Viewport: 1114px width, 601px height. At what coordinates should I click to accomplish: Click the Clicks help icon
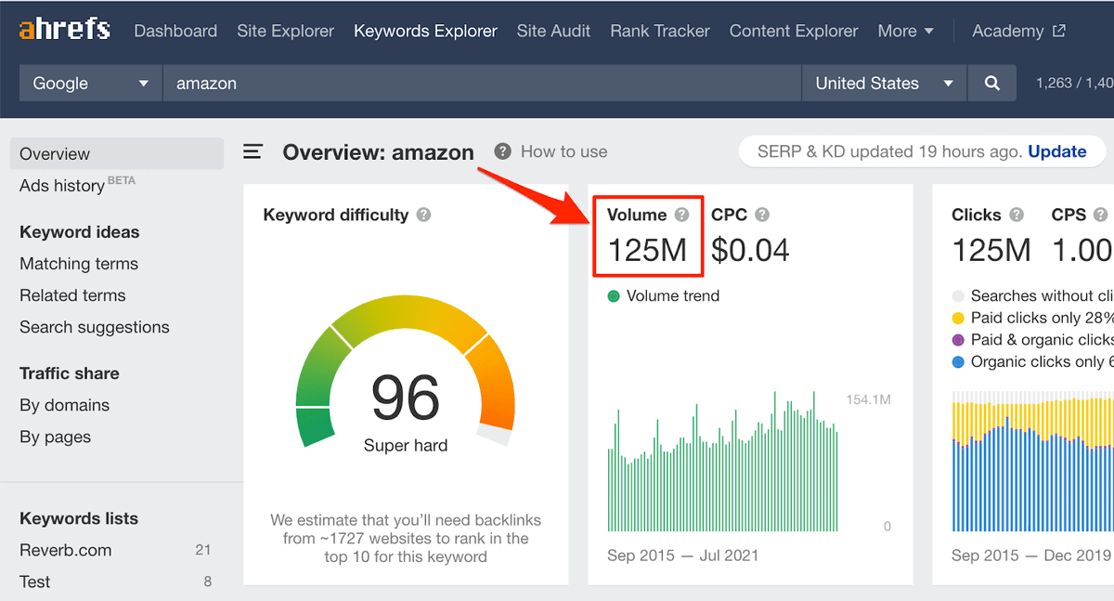point(1017,215)
